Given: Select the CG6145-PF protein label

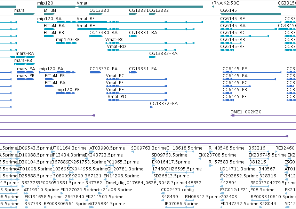Looking at the screenshot, I should [x=234, y=97].
